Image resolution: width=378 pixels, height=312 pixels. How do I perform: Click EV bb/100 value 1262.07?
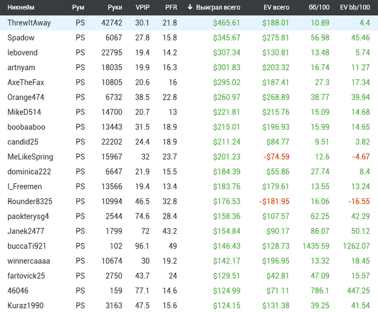pyautogui.click(x=356, y=246)
